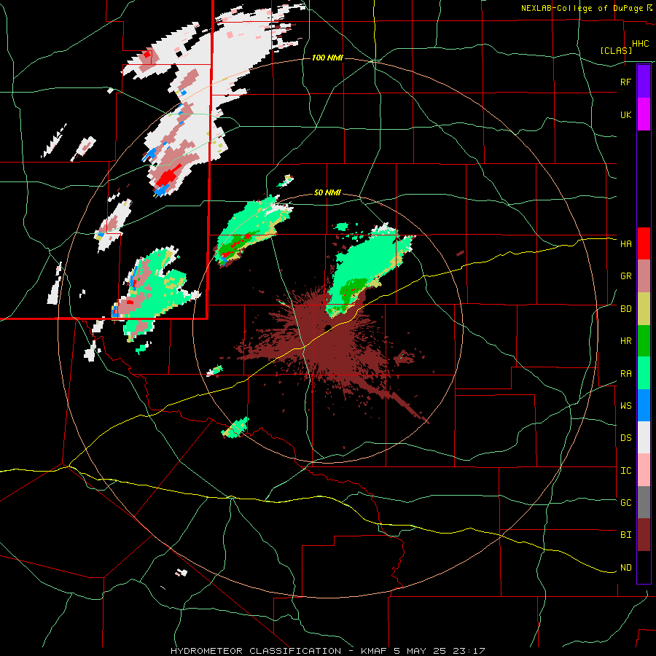Screen dimensions: 656x656
Task: Click the BD big drops legend block
Action: point(644,309)
